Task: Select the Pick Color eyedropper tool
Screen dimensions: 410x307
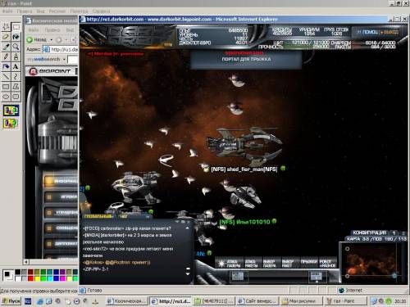Action: 6,47
